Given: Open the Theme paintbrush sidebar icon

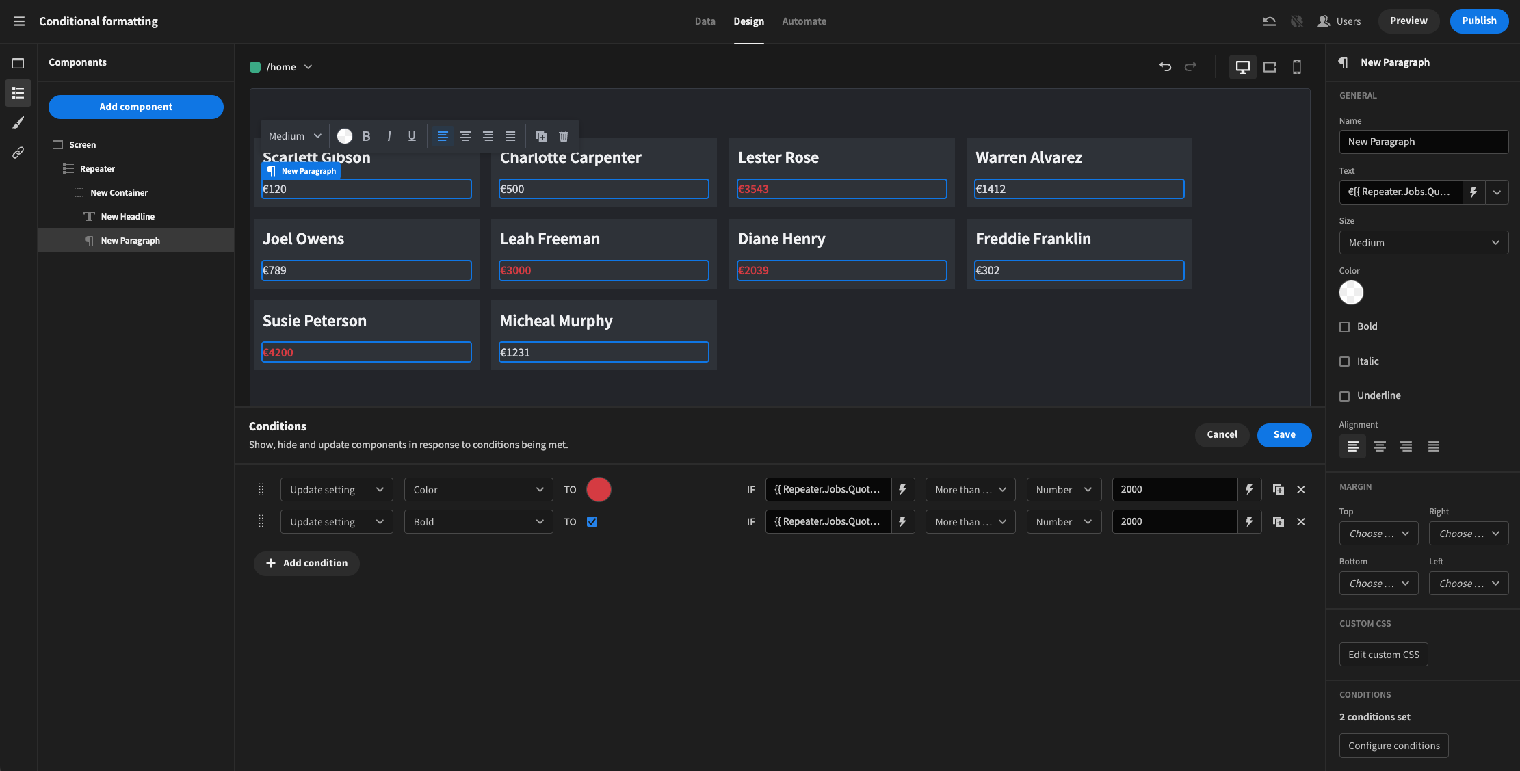Looking at the screenshot, I should pos(18,122).
